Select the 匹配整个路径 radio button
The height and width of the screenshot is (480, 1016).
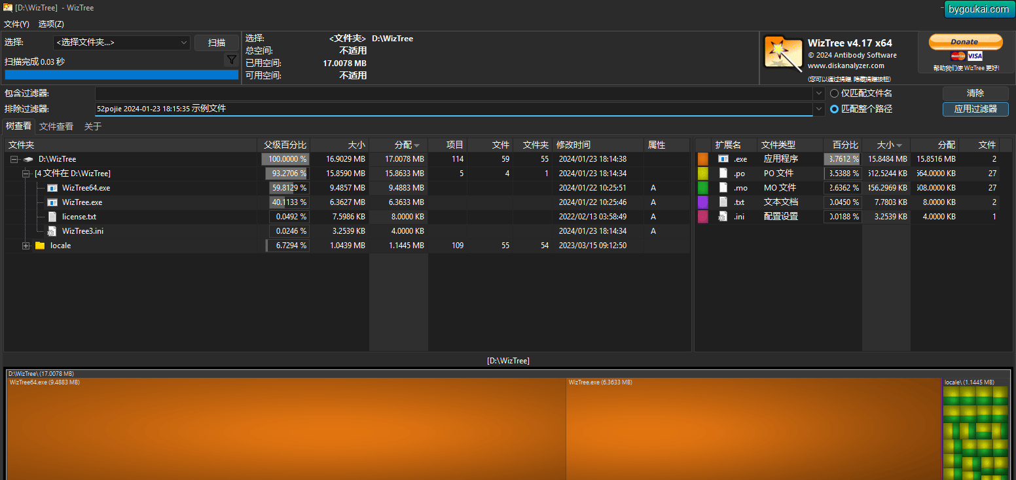point(834,109)
